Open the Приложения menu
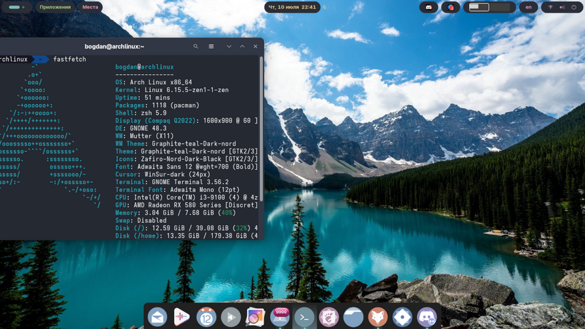Screen dimensions: 585x329 [x=55, y=7]
